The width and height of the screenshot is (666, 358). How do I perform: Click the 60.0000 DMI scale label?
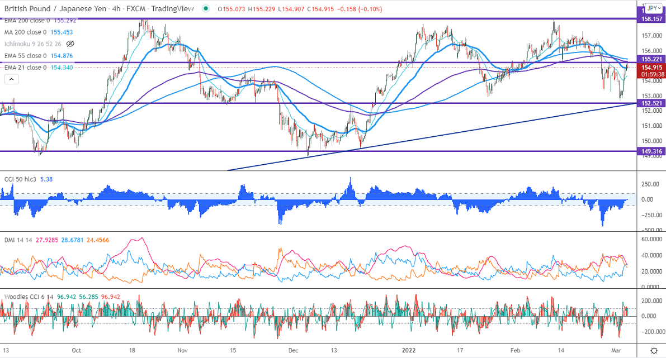click(x=652, y=239)
